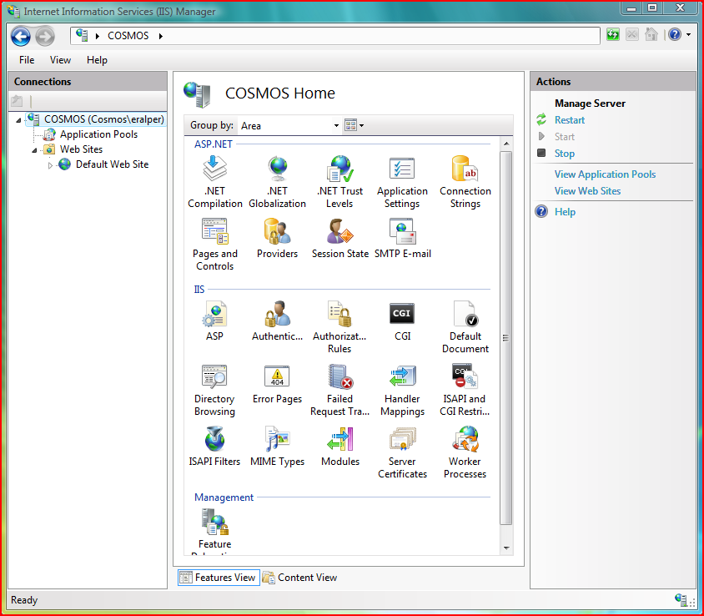Screen dimensions: 704x616
Task: Click View Web Sites link
Action: point(587,190)
